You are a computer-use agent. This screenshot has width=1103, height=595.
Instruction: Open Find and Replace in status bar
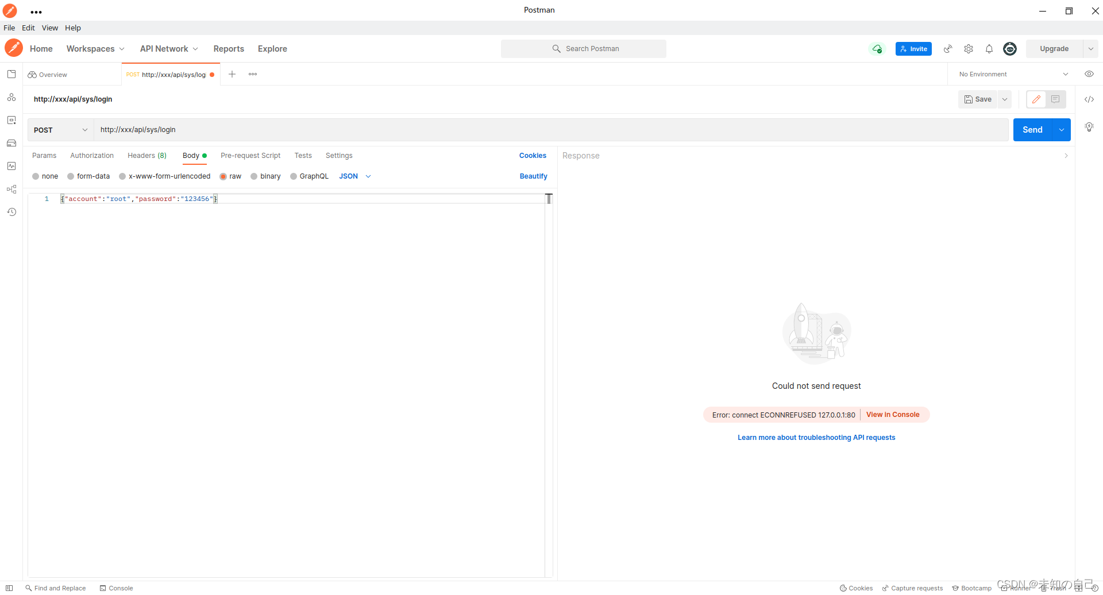click(x=55, y=588)
